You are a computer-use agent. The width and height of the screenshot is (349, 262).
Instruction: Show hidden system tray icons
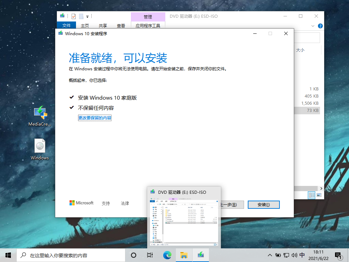coord(270,255)
